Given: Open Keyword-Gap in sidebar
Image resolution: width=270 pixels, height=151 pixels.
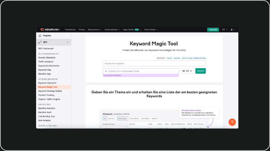Looking at the screenshot, I should pyautogui.click(x=45, y=70).
